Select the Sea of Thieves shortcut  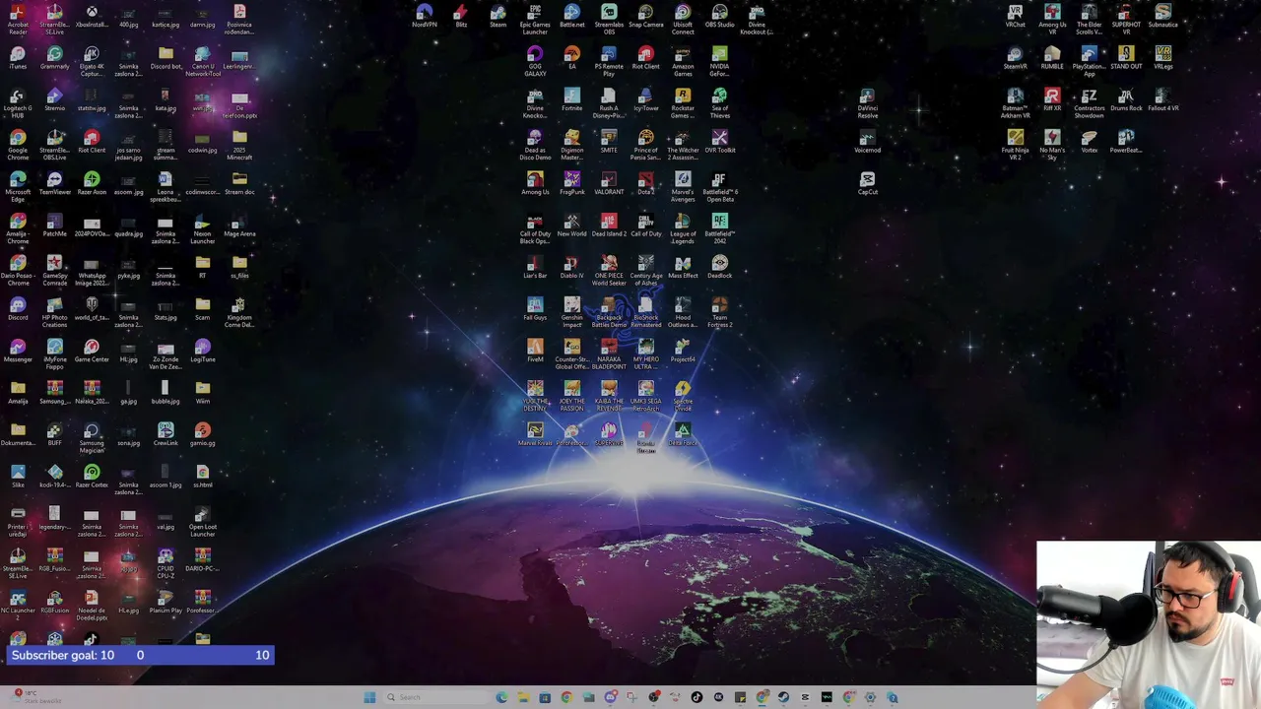click(x=720, y=102)
